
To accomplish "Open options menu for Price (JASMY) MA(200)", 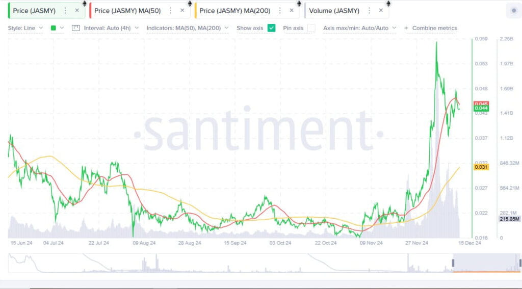I will tap(280, 11).
